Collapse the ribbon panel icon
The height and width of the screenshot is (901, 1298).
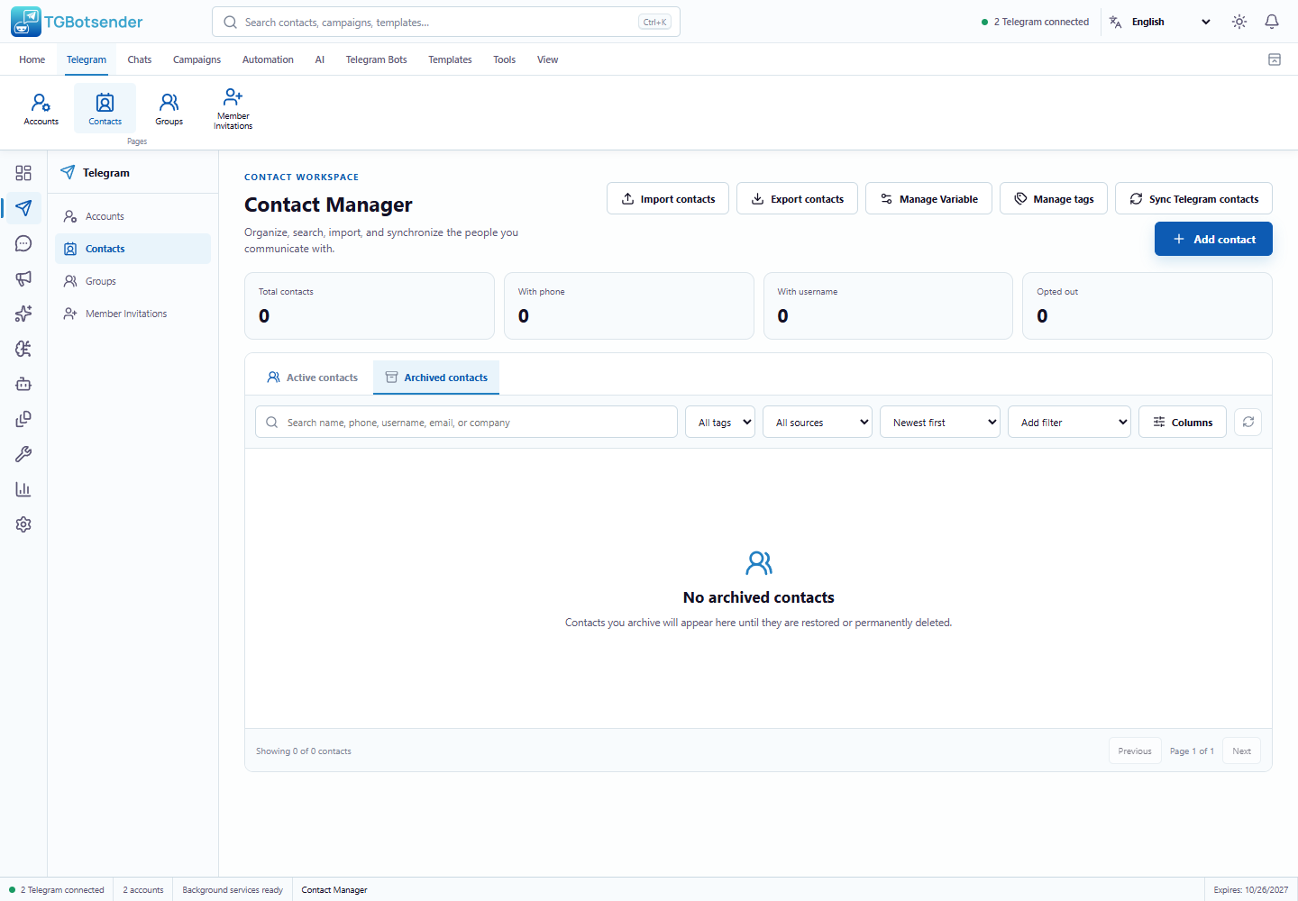[x=1275, y=59]
